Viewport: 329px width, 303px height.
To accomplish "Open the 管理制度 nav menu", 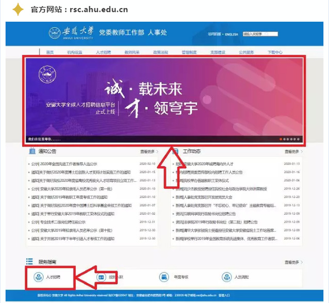I will tap(189, 52).
